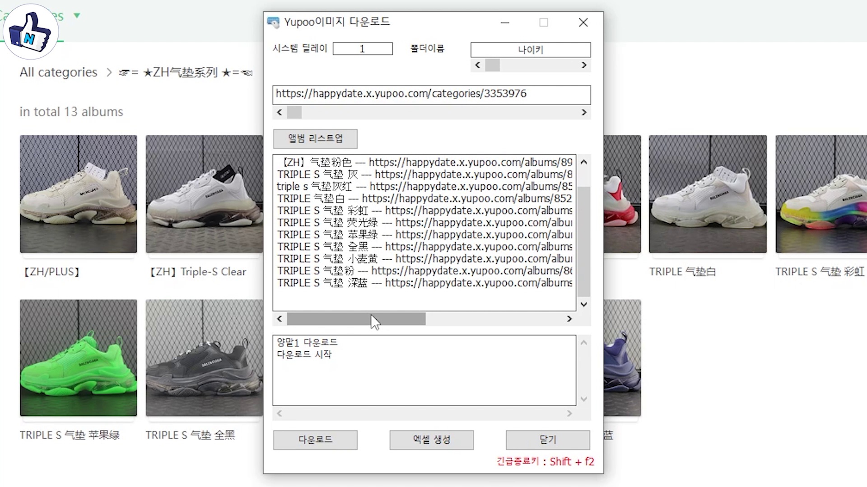Click album list horizontal scrollbar thumb
Viewport: 867px width, 487px height.
(356, 319)
